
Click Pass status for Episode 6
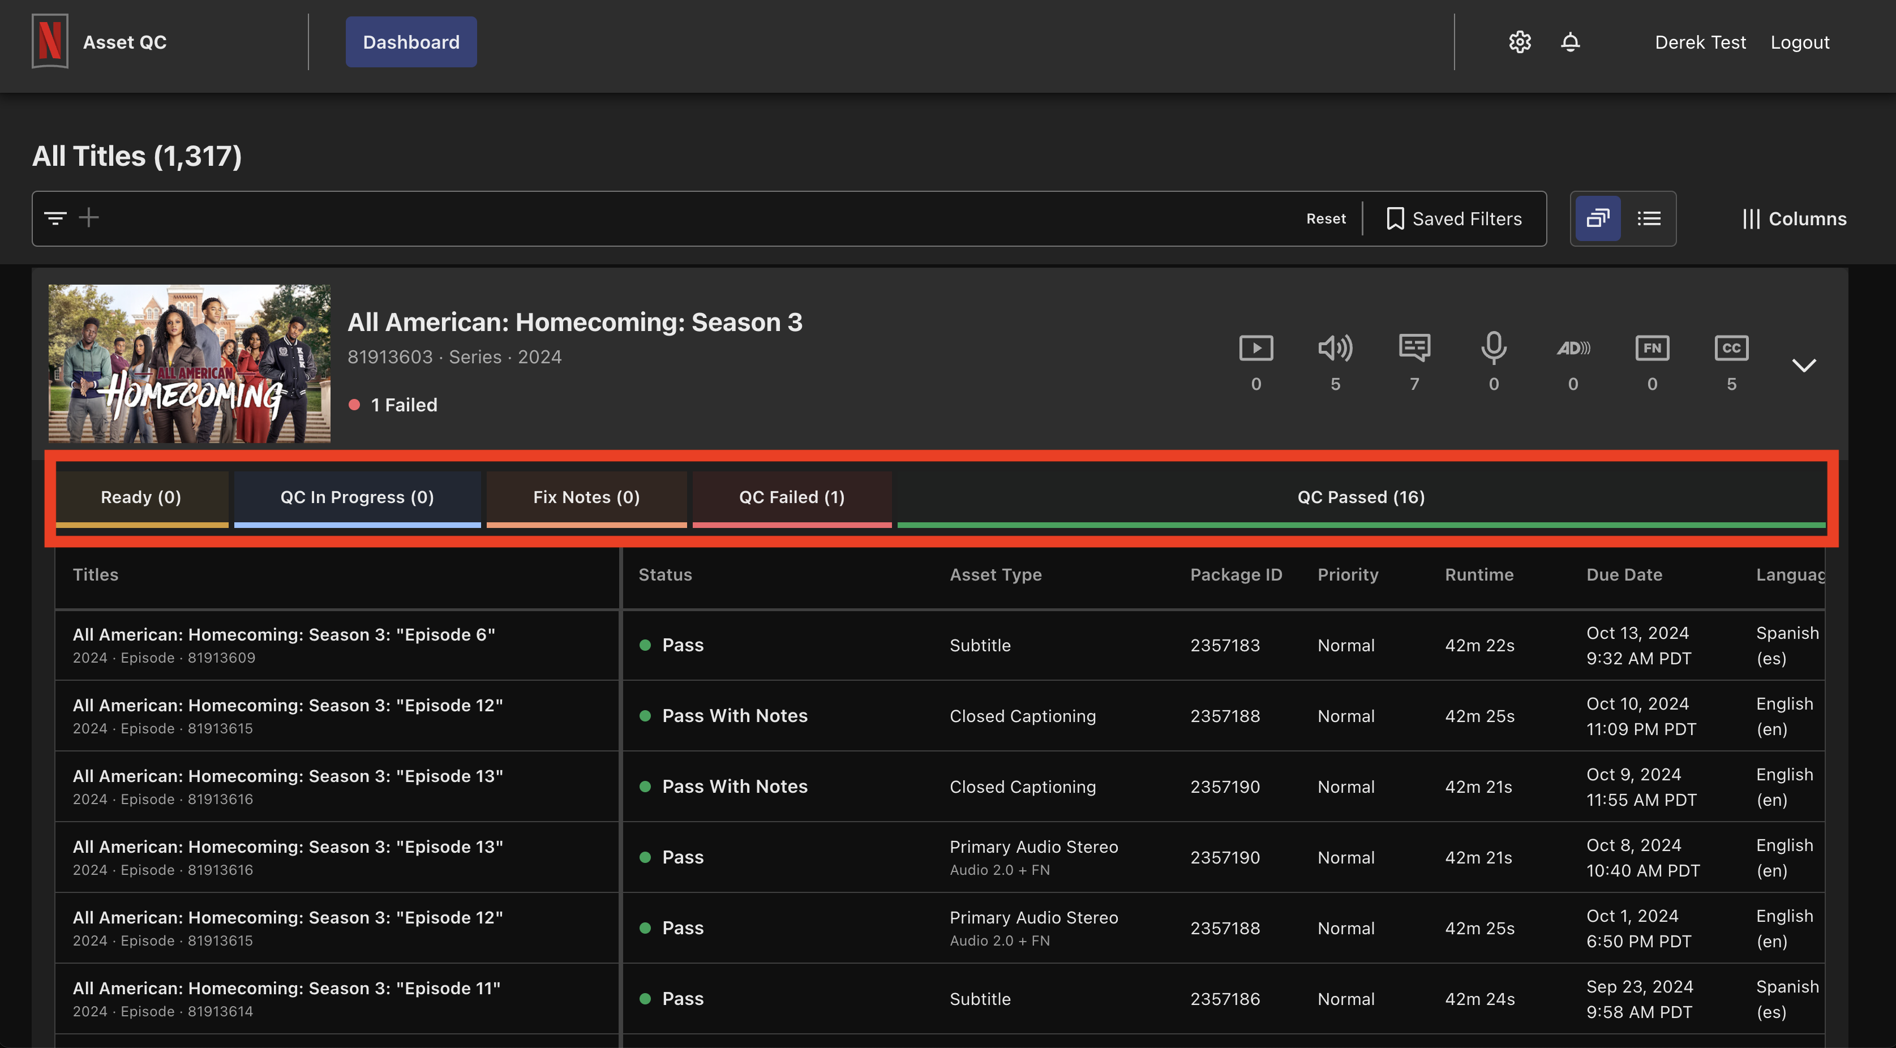click(x=683, y=646)
